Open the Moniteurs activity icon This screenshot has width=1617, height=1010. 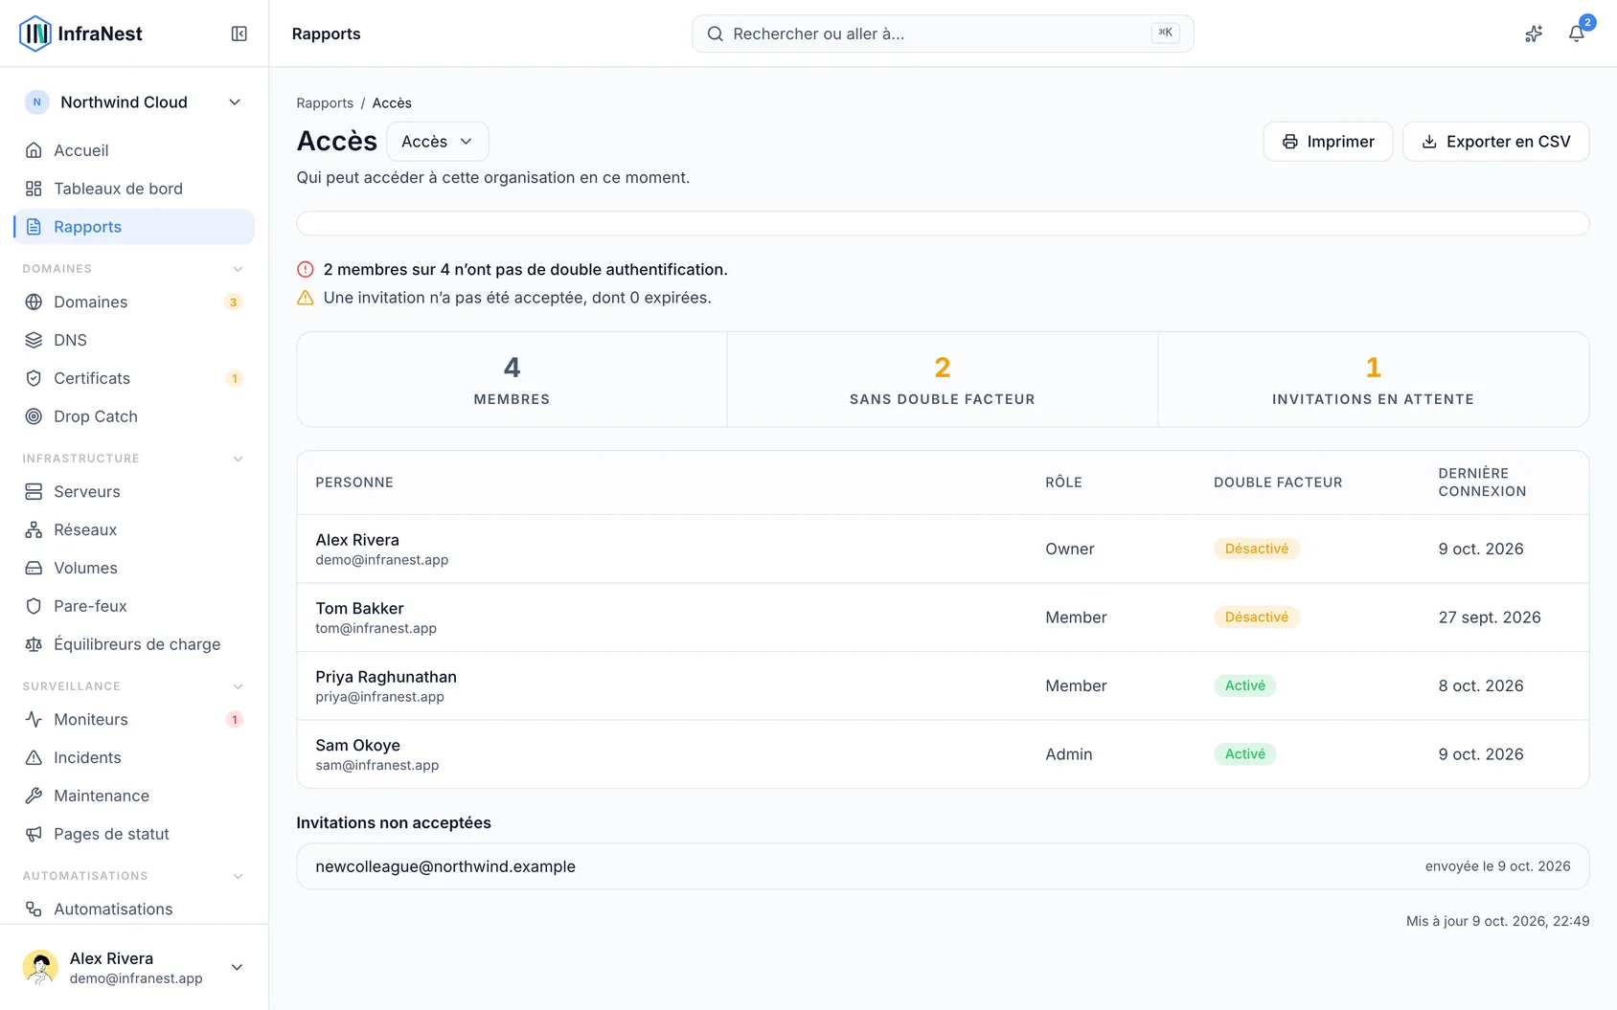[34, 719]
